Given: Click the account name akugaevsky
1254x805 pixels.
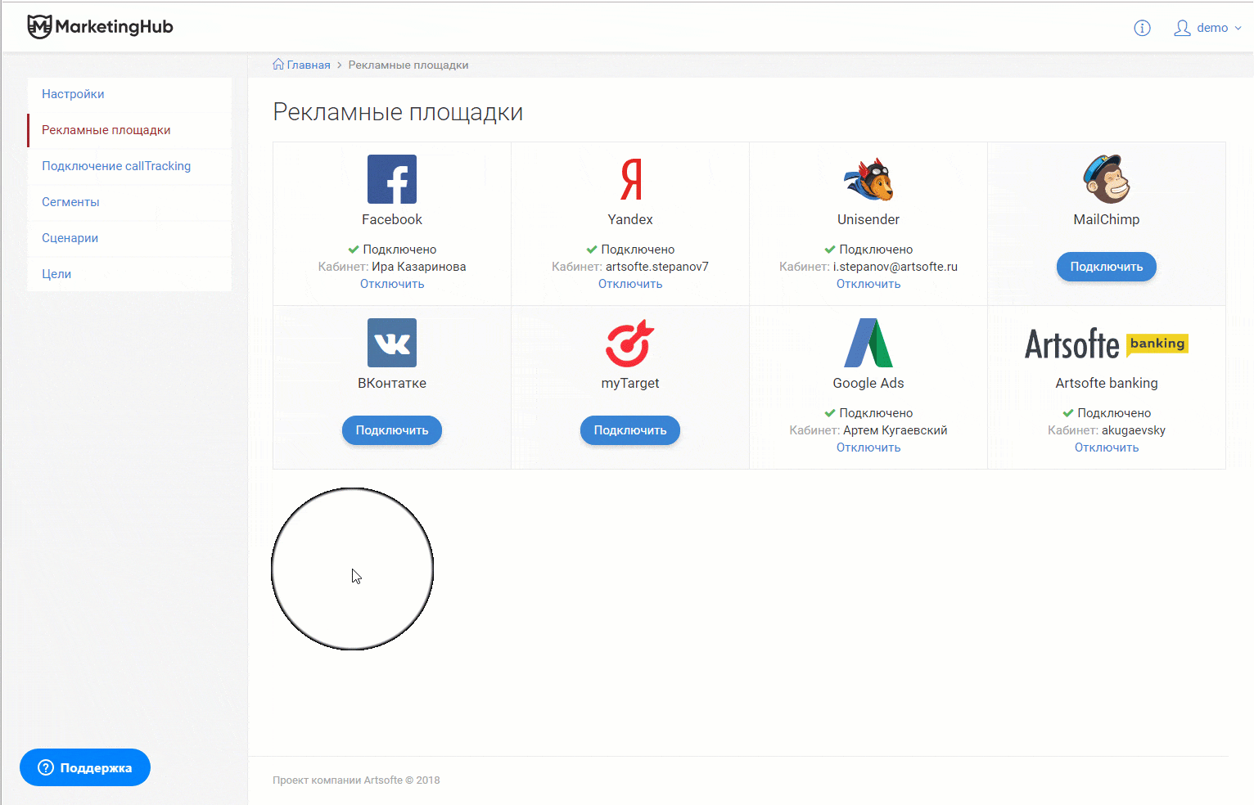Looking at the screenshot, I should (x=1134, y=430).
